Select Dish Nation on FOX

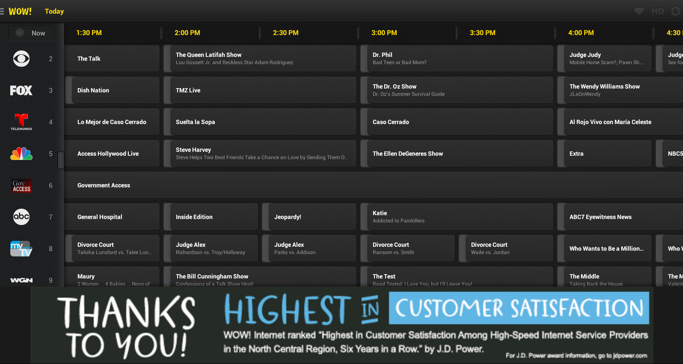click(x=113, y=90)
